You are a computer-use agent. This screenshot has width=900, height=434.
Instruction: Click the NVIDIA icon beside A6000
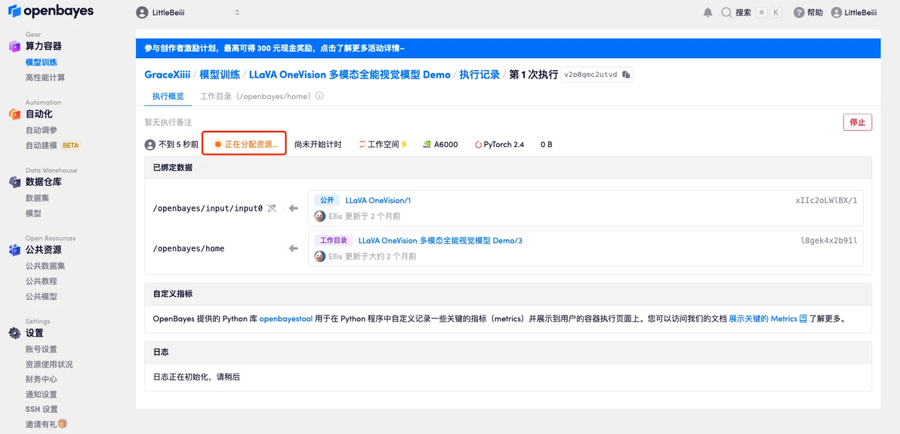427,145
